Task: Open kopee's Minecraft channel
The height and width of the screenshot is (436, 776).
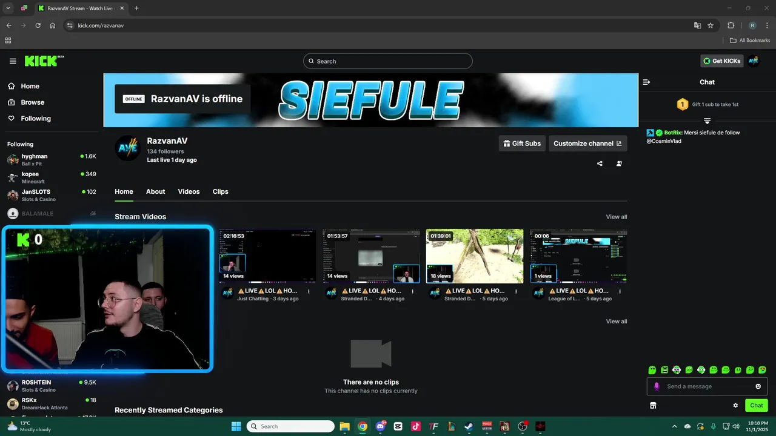Action: pyautogui.click(x=52, y=177)
